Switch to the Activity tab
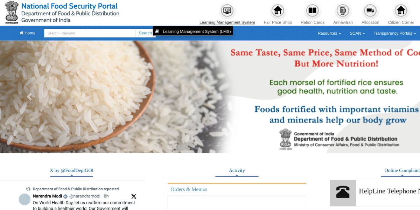 (x=237, y=170)
